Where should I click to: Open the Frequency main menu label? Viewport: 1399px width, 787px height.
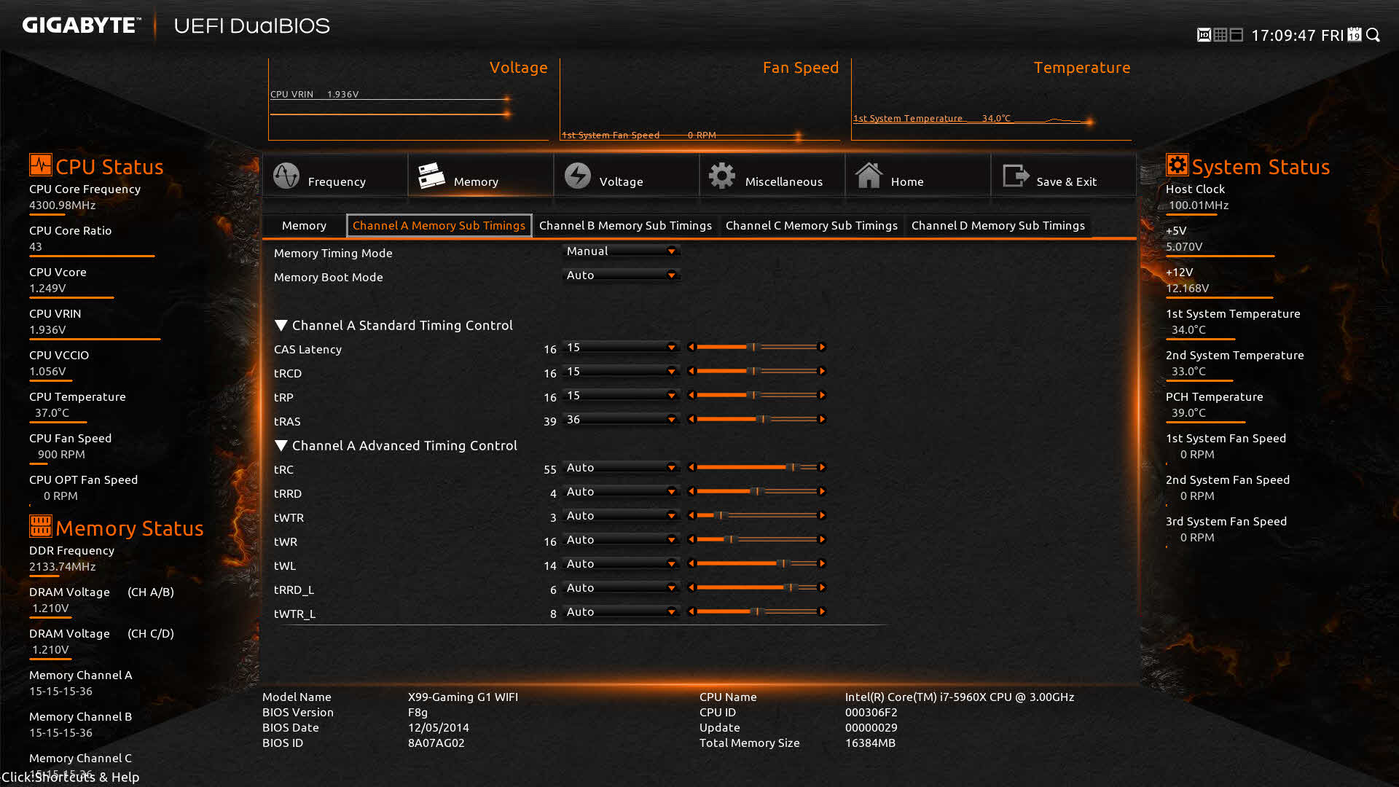pos(337,181)
